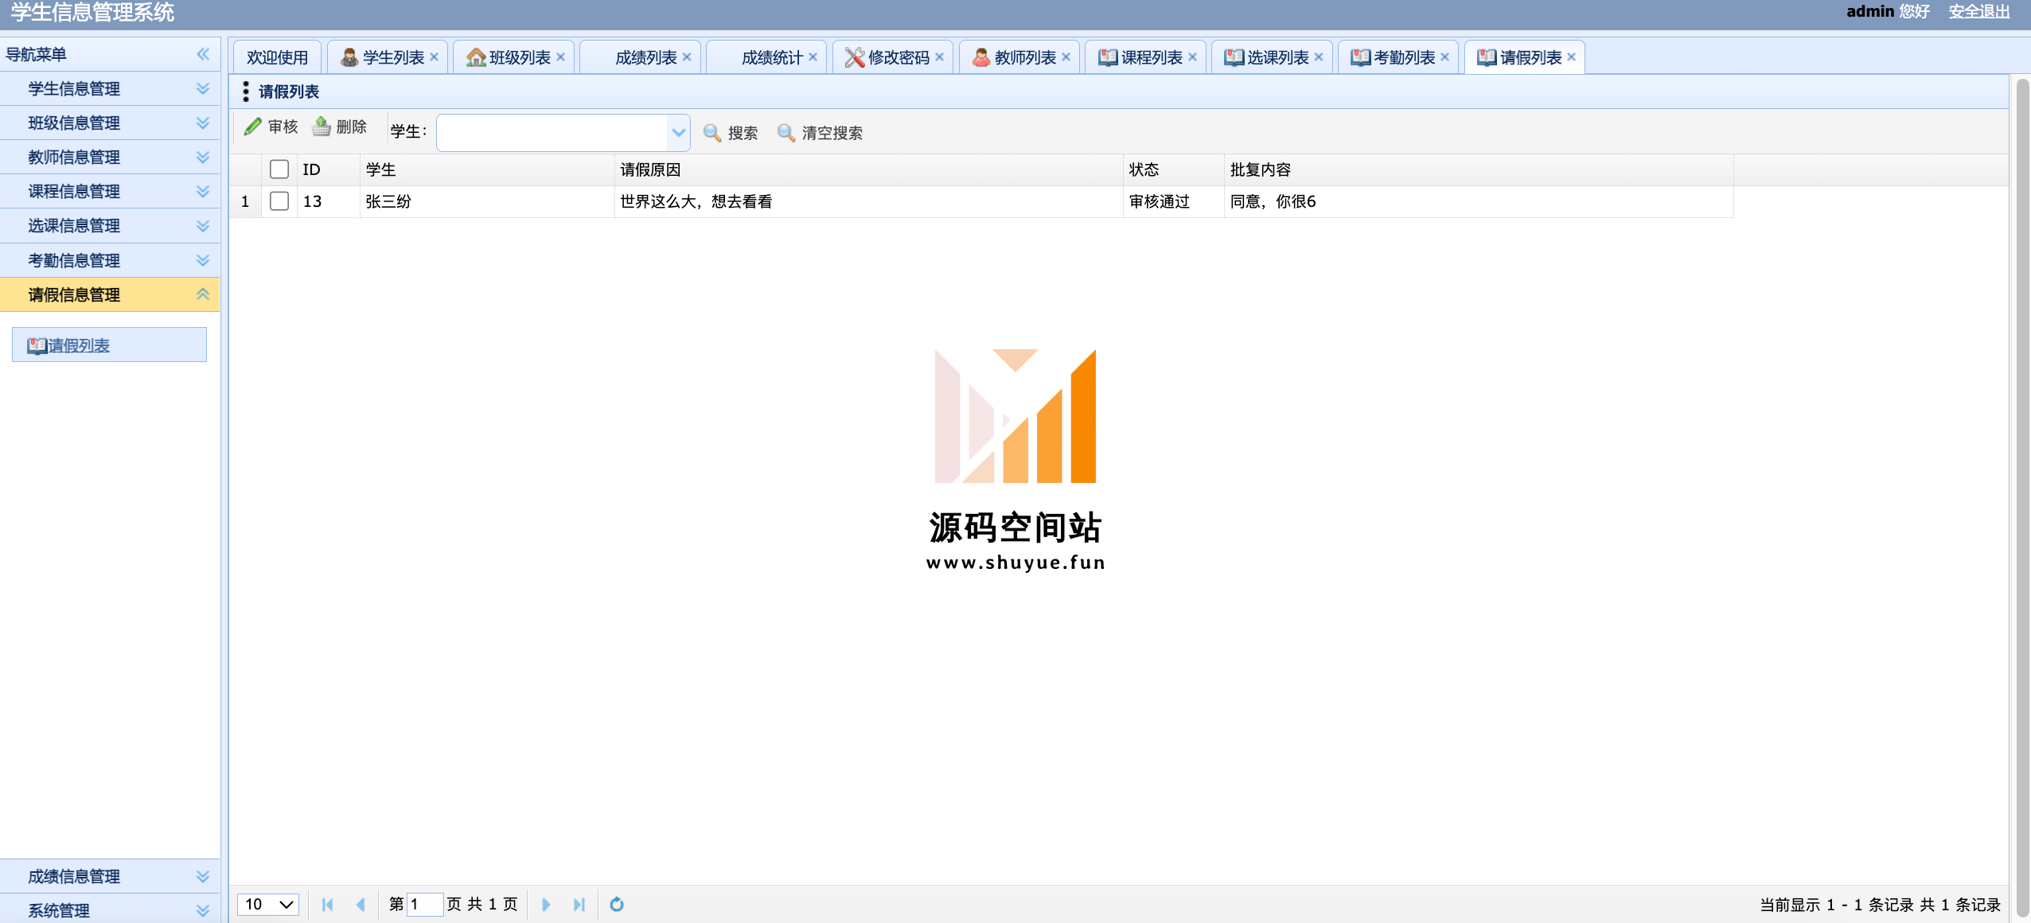This screenshot has height=923, width=2031.
Task: Open the 学生 combo box dropdown arrow
Action: click(678, 133)
